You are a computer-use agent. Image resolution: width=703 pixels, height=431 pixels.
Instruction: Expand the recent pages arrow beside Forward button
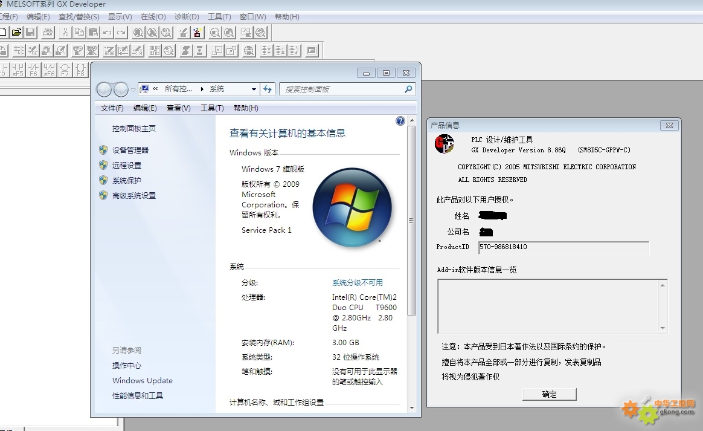coord(133,90)
